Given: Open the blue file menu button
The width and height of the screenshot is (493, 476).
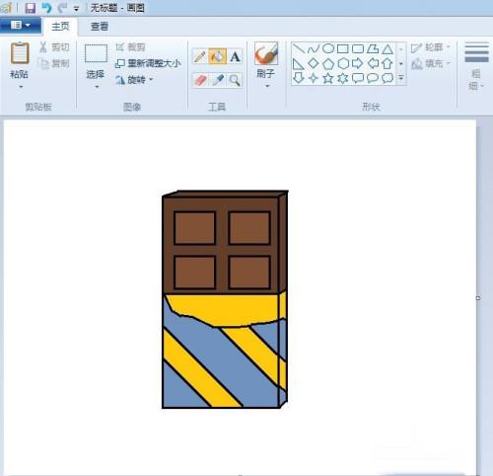Looking at the screenshot, I should click(x=21, y=26).
